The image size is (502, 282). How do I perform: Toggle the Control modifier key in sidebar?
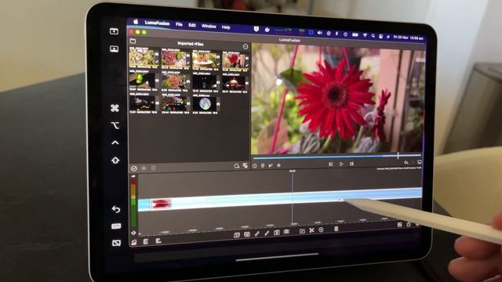115,143
